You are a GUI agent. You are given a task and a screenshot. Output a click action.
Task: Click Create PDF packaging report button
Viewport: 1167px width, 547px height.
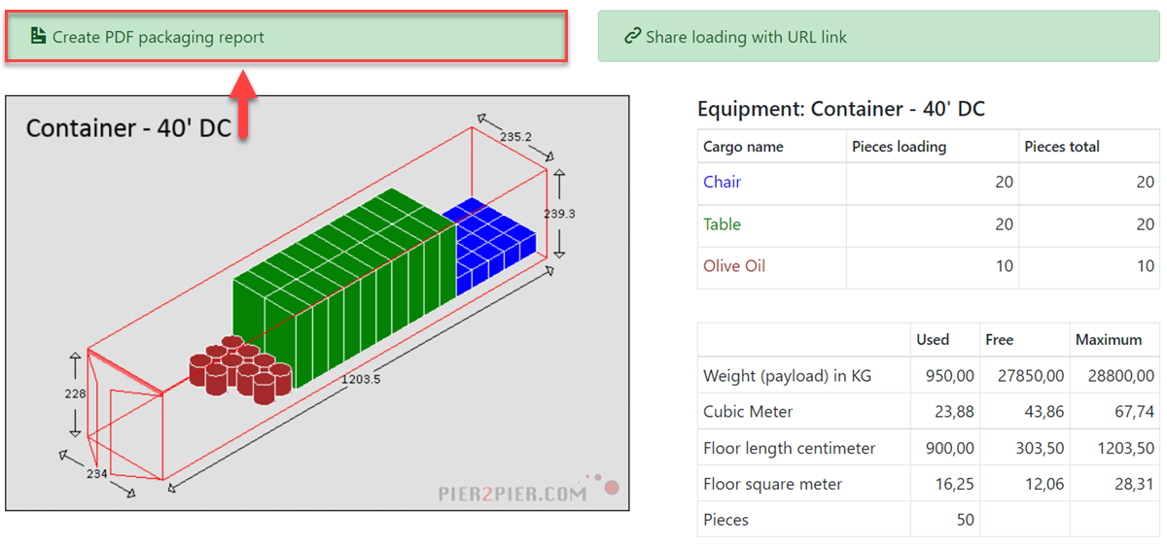pyautogui.click(x=287, y=37)
